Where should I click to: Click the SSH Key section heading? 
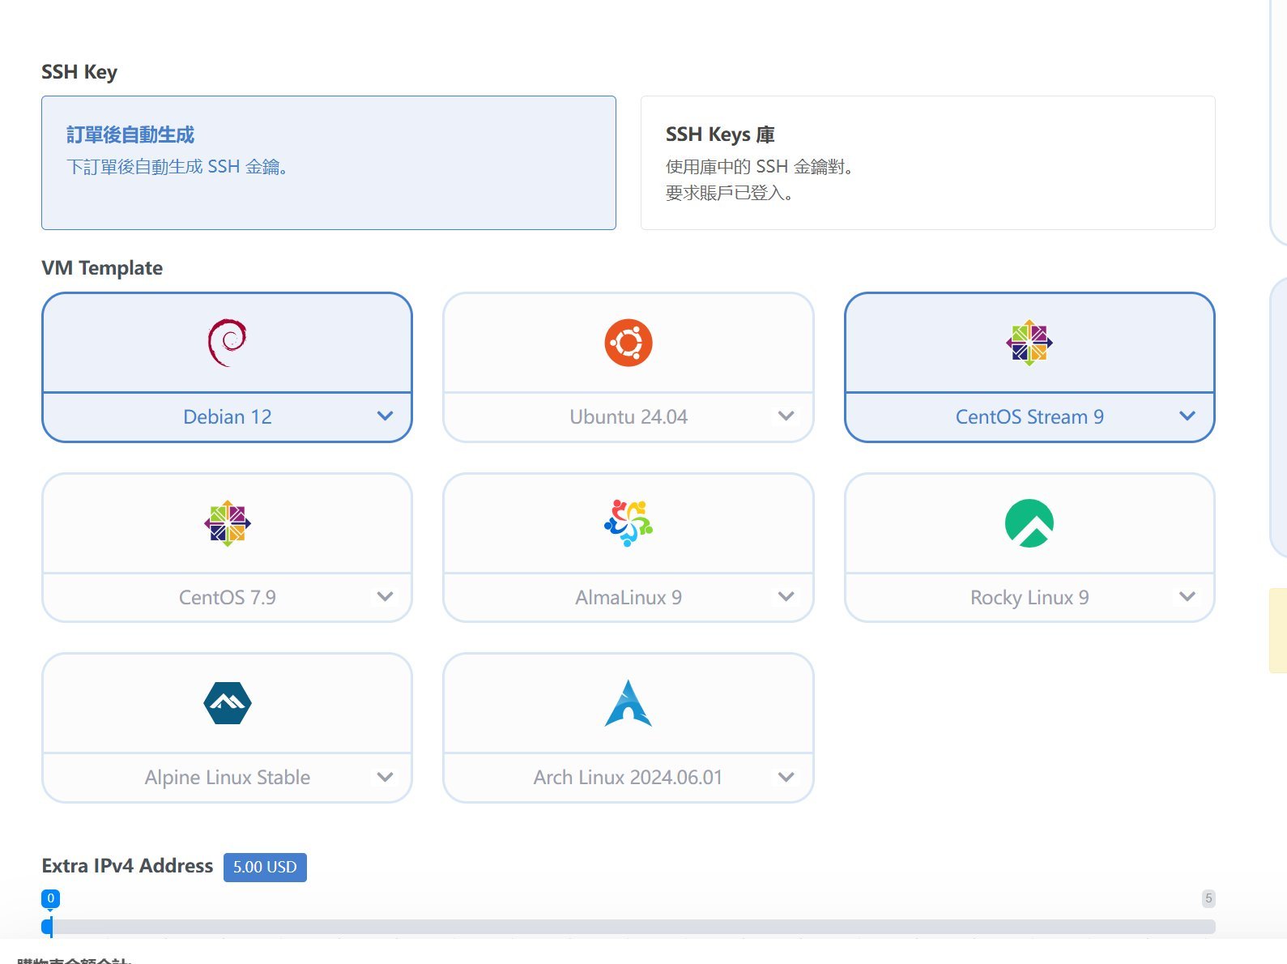79,72
